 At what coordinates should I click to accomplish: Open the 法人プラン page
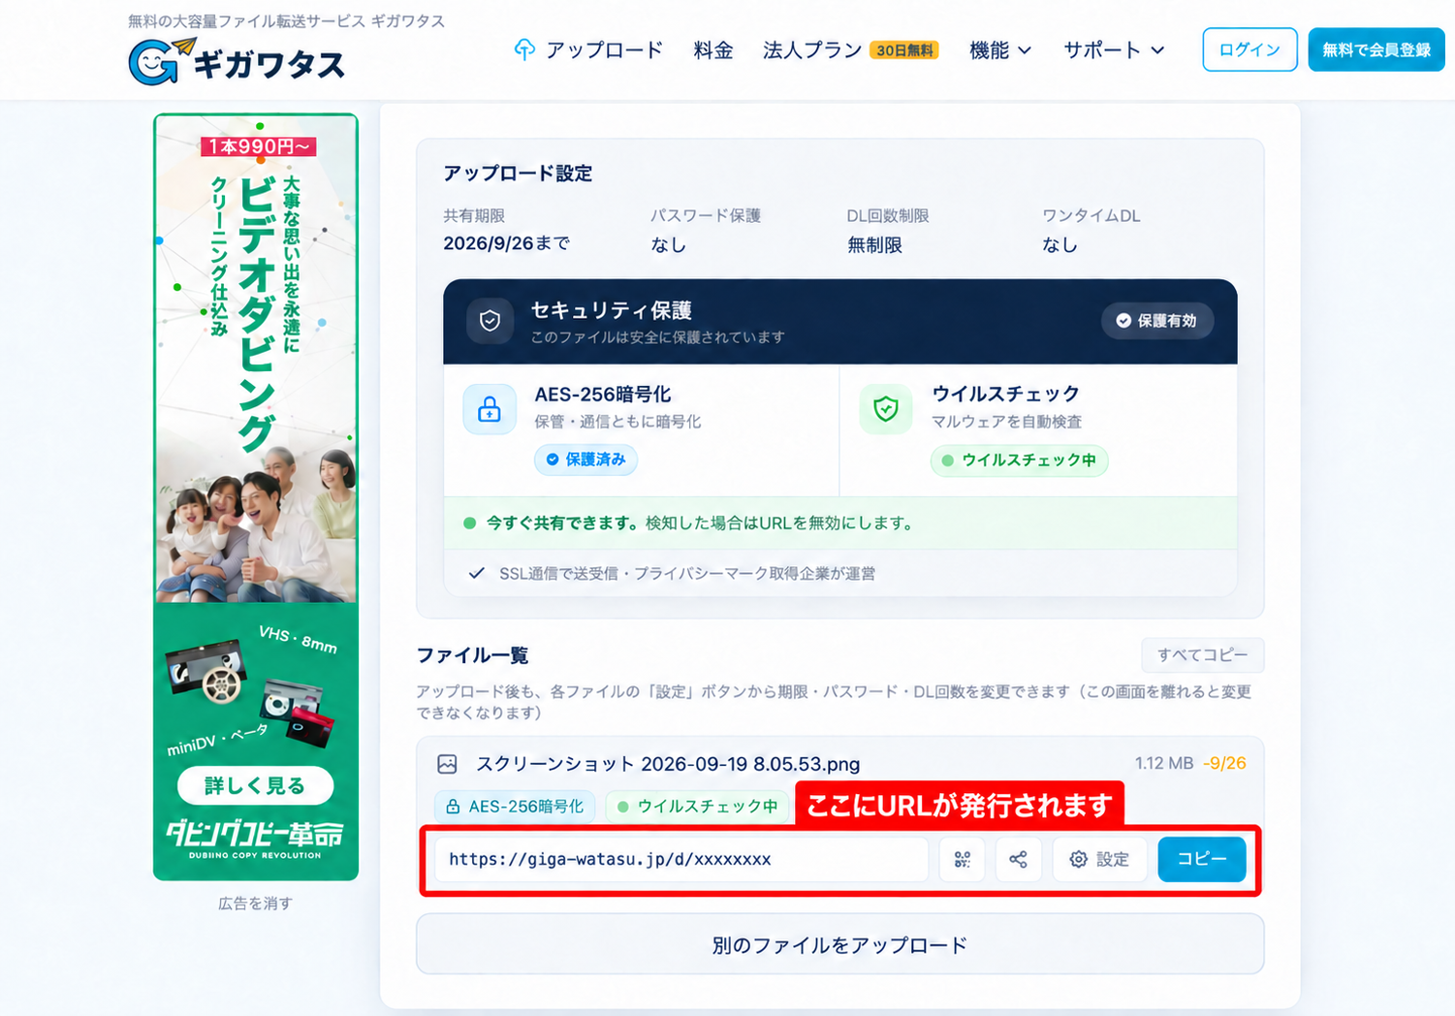coord(812,49)
